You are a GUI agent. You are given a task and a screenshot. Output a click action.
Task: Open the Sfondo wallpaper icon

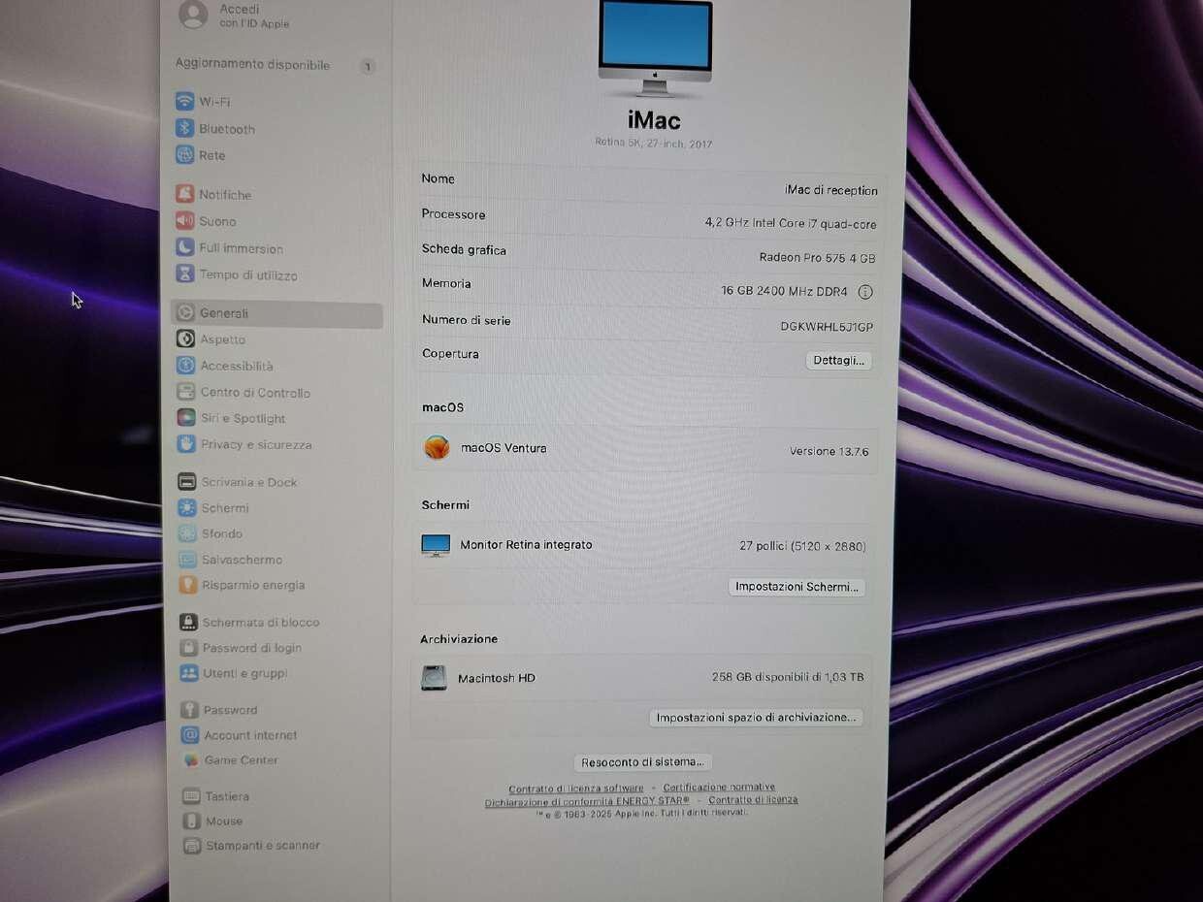click(x=187, y=533)
